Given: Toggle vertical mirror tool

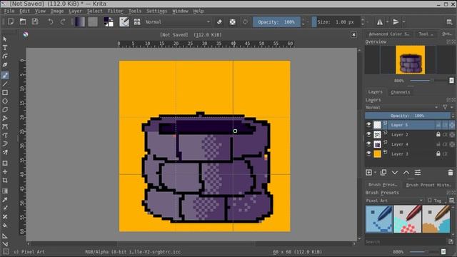Looking at the screenshot, I should [x=396, y=22].
